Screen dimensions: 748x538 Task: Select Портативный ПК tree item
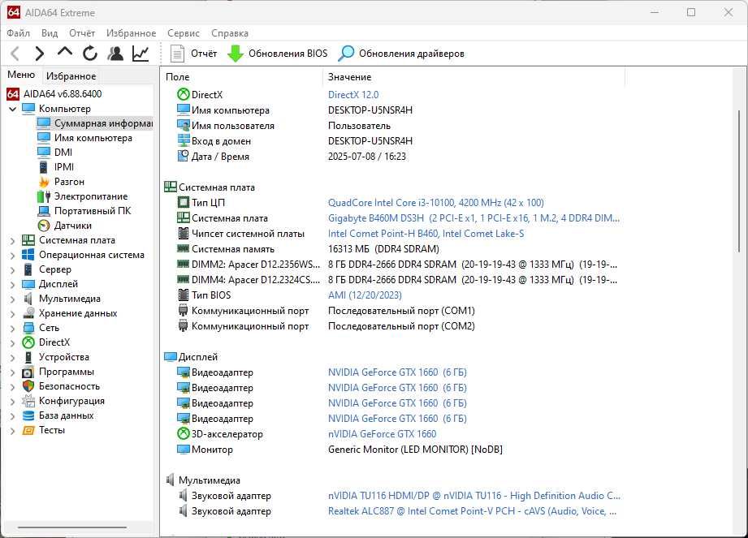[x=93, y=211]
